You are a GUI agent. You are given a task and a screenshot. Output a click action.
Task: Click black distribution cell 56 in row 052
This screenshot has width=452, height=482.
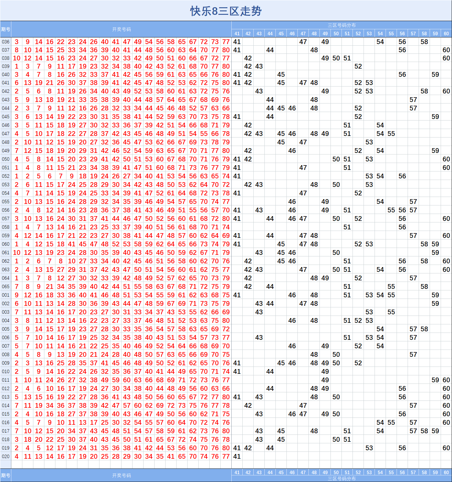(402, 176)
